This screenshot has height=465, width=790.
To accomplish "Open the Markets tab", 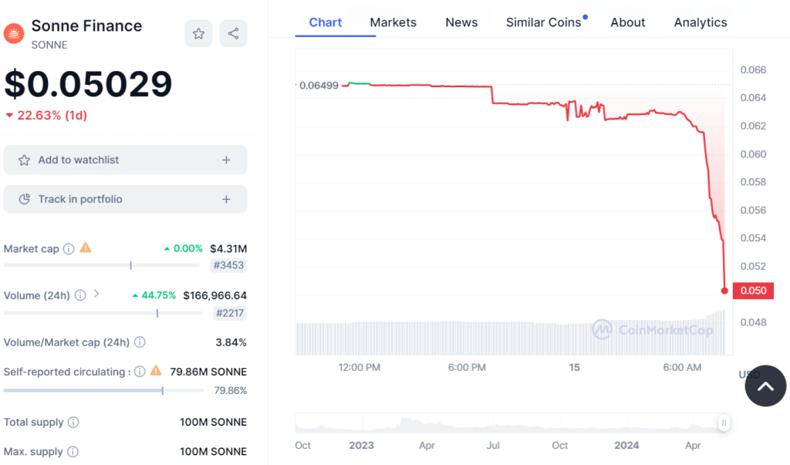I will click(x=393, y=22).
